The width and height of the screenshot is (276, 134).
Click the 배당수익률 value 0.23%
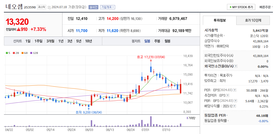point(264,106)
